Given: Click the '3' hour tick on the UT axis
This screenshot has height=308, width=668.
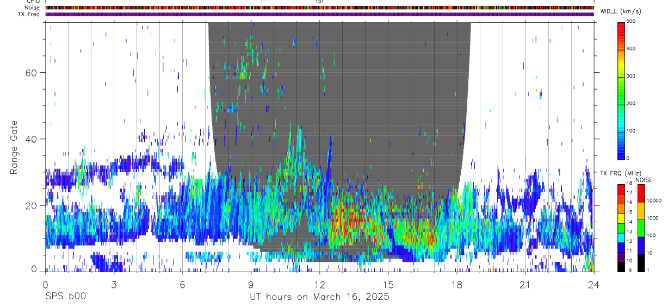Looking at the screenshot, I should click(114, 285).
